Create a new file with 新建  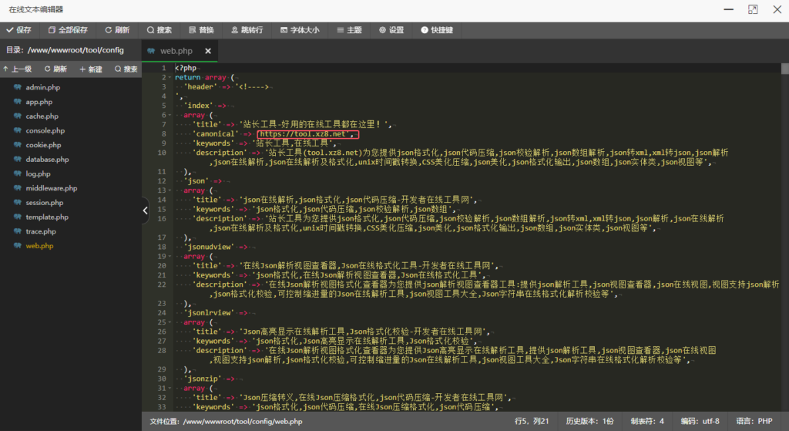pyautogui.click(x=91, y=69)
